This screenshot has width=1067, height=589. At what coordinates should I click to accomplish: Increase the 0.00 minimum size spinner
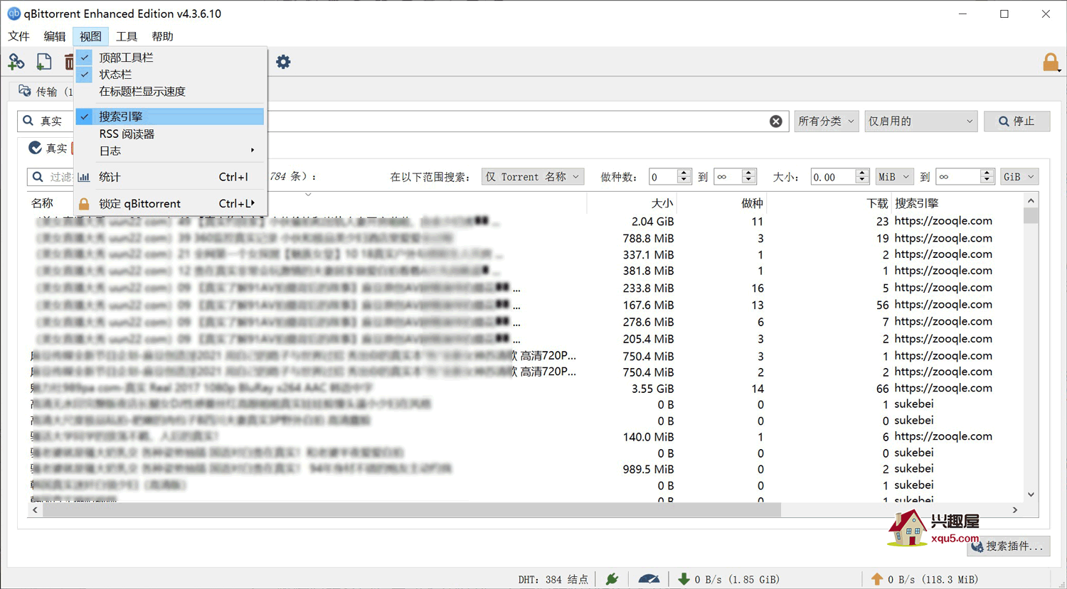(862, 173)
